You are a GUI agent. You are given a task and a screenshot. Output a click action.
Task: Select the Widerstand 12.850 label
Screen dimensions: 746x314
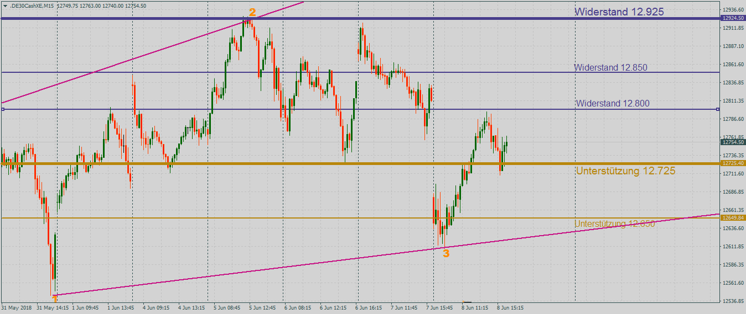(x=610, y=67)
